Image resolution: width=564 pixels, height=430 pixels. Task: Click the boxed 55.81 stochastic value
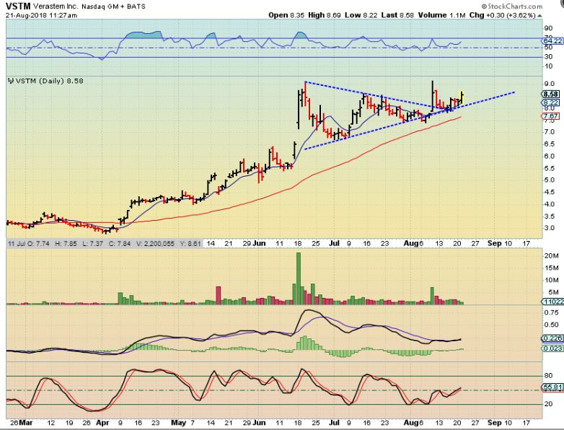(x=552, y=387)
